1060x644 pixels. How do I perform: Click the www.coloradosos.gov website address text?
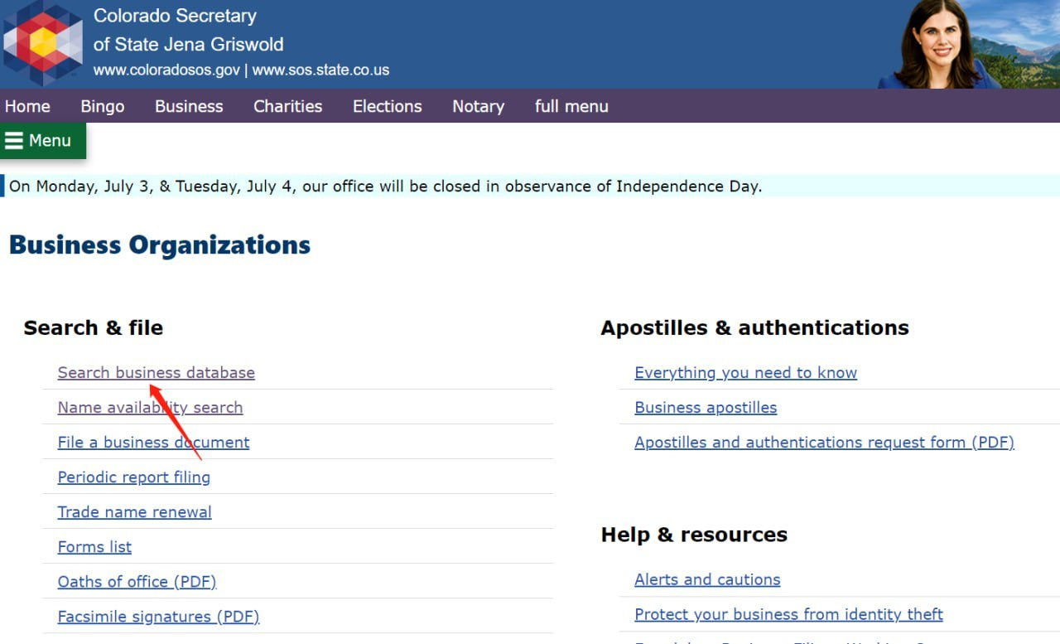pos(166,70)
